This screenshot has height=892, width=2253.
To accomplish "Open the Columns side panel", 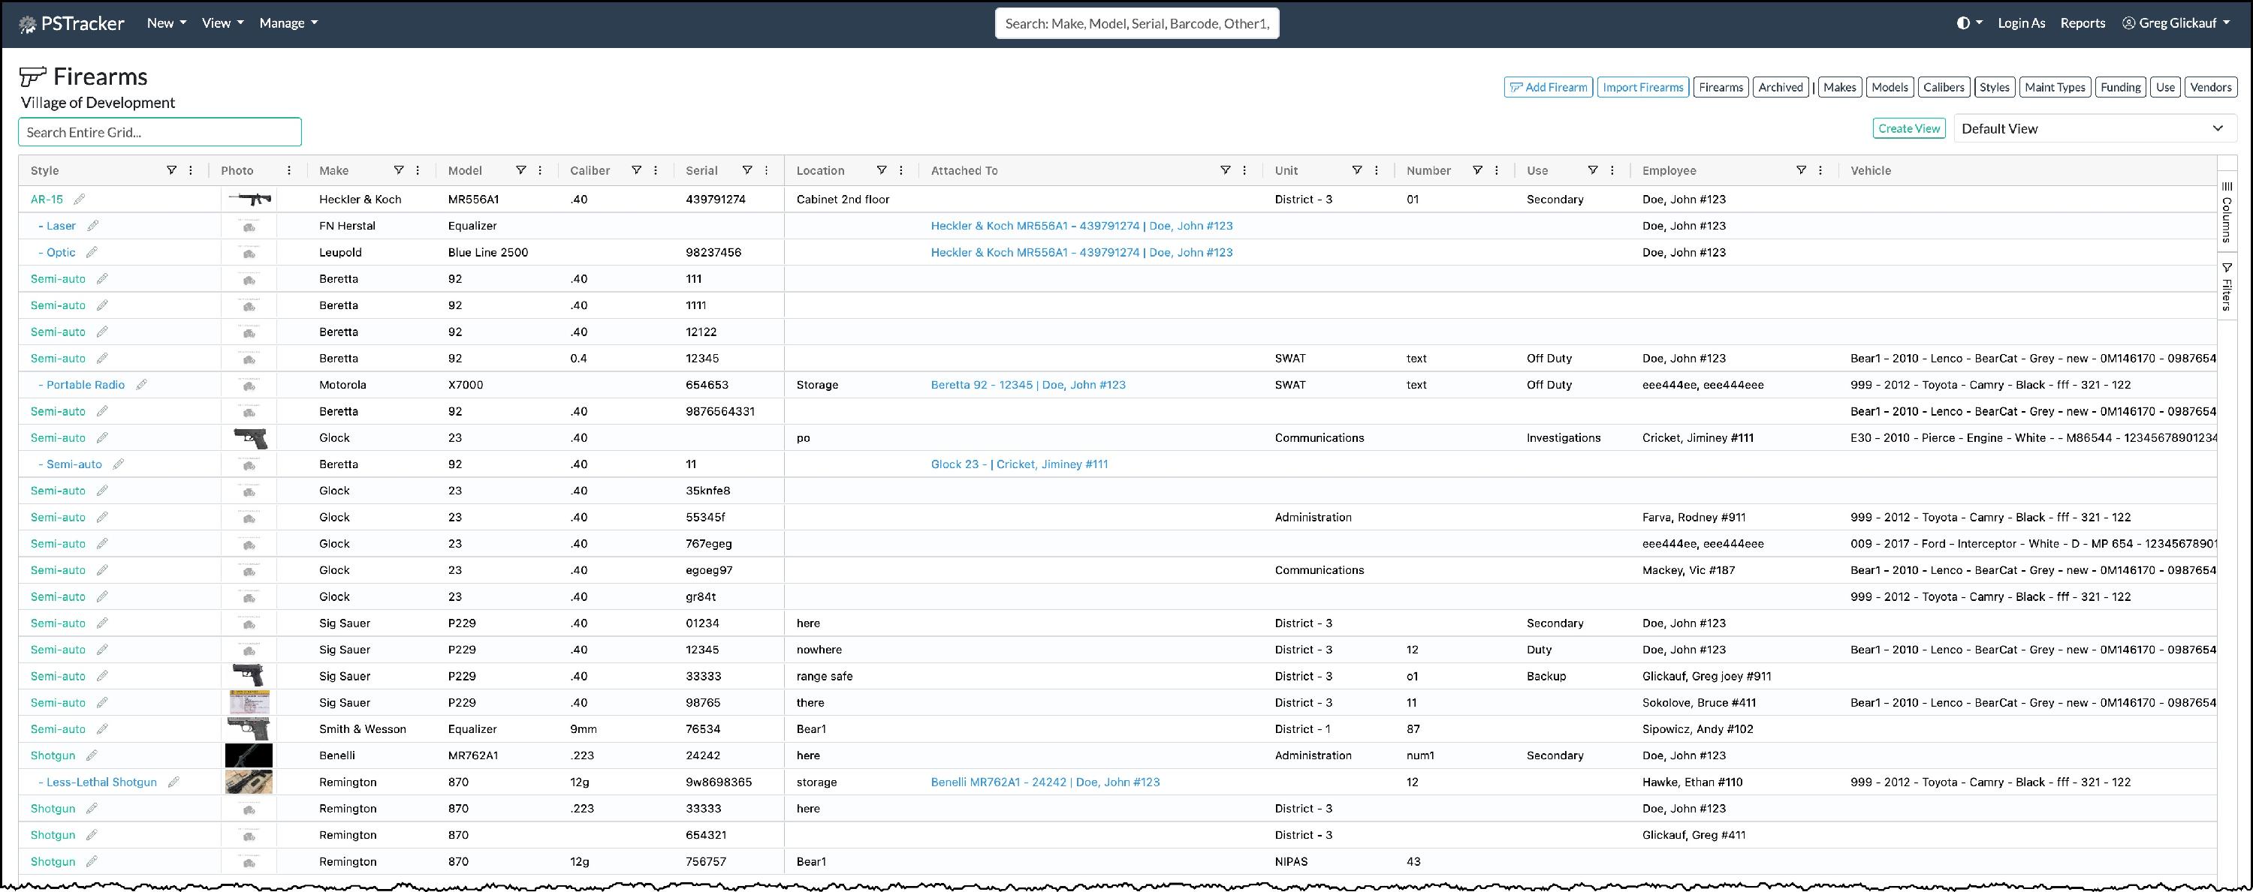I will click(x=2227, y=212).
